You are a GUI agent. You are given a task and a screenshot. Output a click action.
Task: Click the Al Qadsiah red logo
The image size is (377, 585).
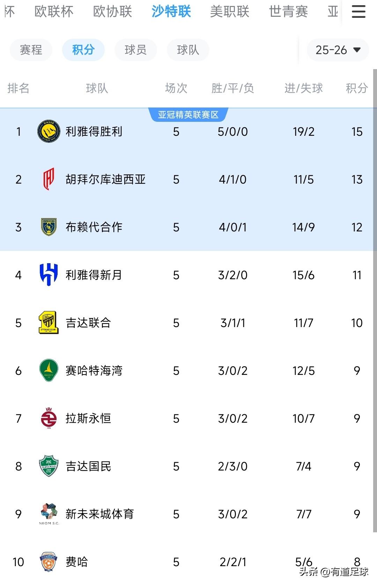tap(49, 179)
